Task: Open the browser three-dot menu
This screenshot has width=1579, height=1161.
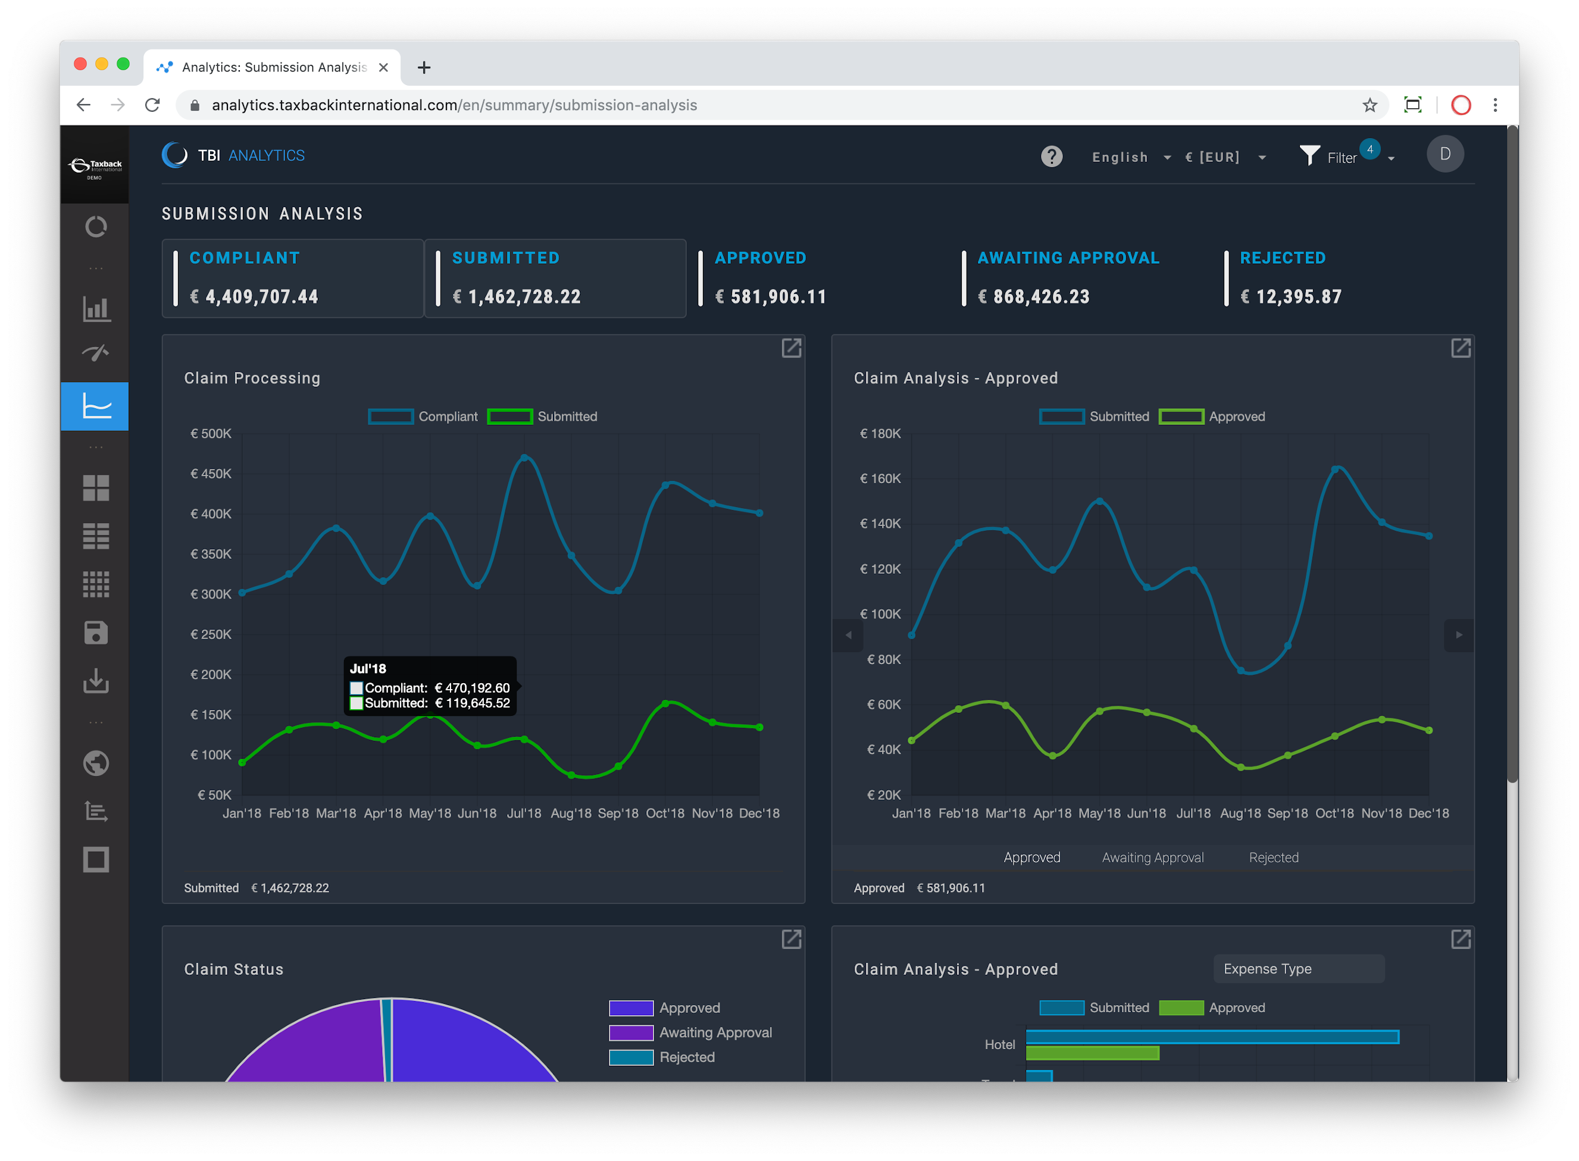Action: (1494, 105)
